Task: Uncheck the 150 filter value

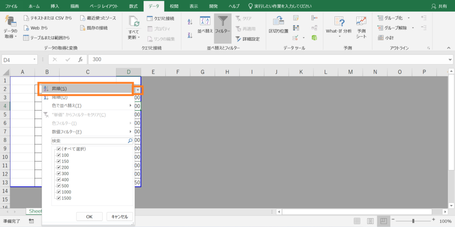Action: click(59, 162)
